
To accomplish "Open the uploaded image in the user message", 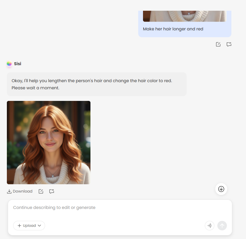I will 184,16.
